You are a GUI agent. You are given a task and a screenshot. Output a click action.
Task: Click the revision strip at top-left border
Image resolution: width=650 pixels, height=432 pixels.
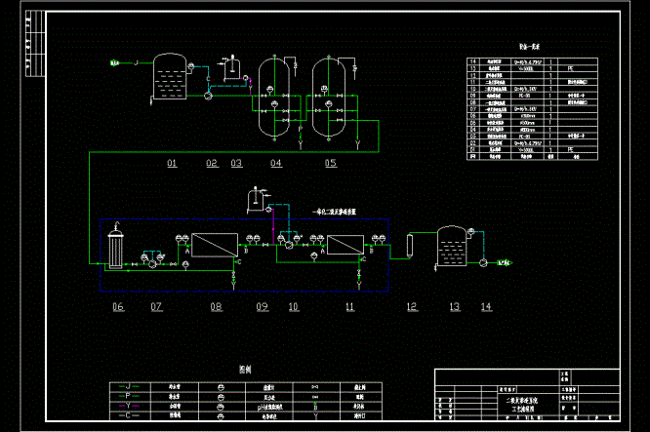click(34, 44)
